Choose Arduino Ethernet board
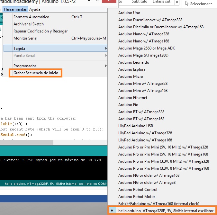Screen dimensions: 217x215 pyautogui.click(x=162, y=98)
